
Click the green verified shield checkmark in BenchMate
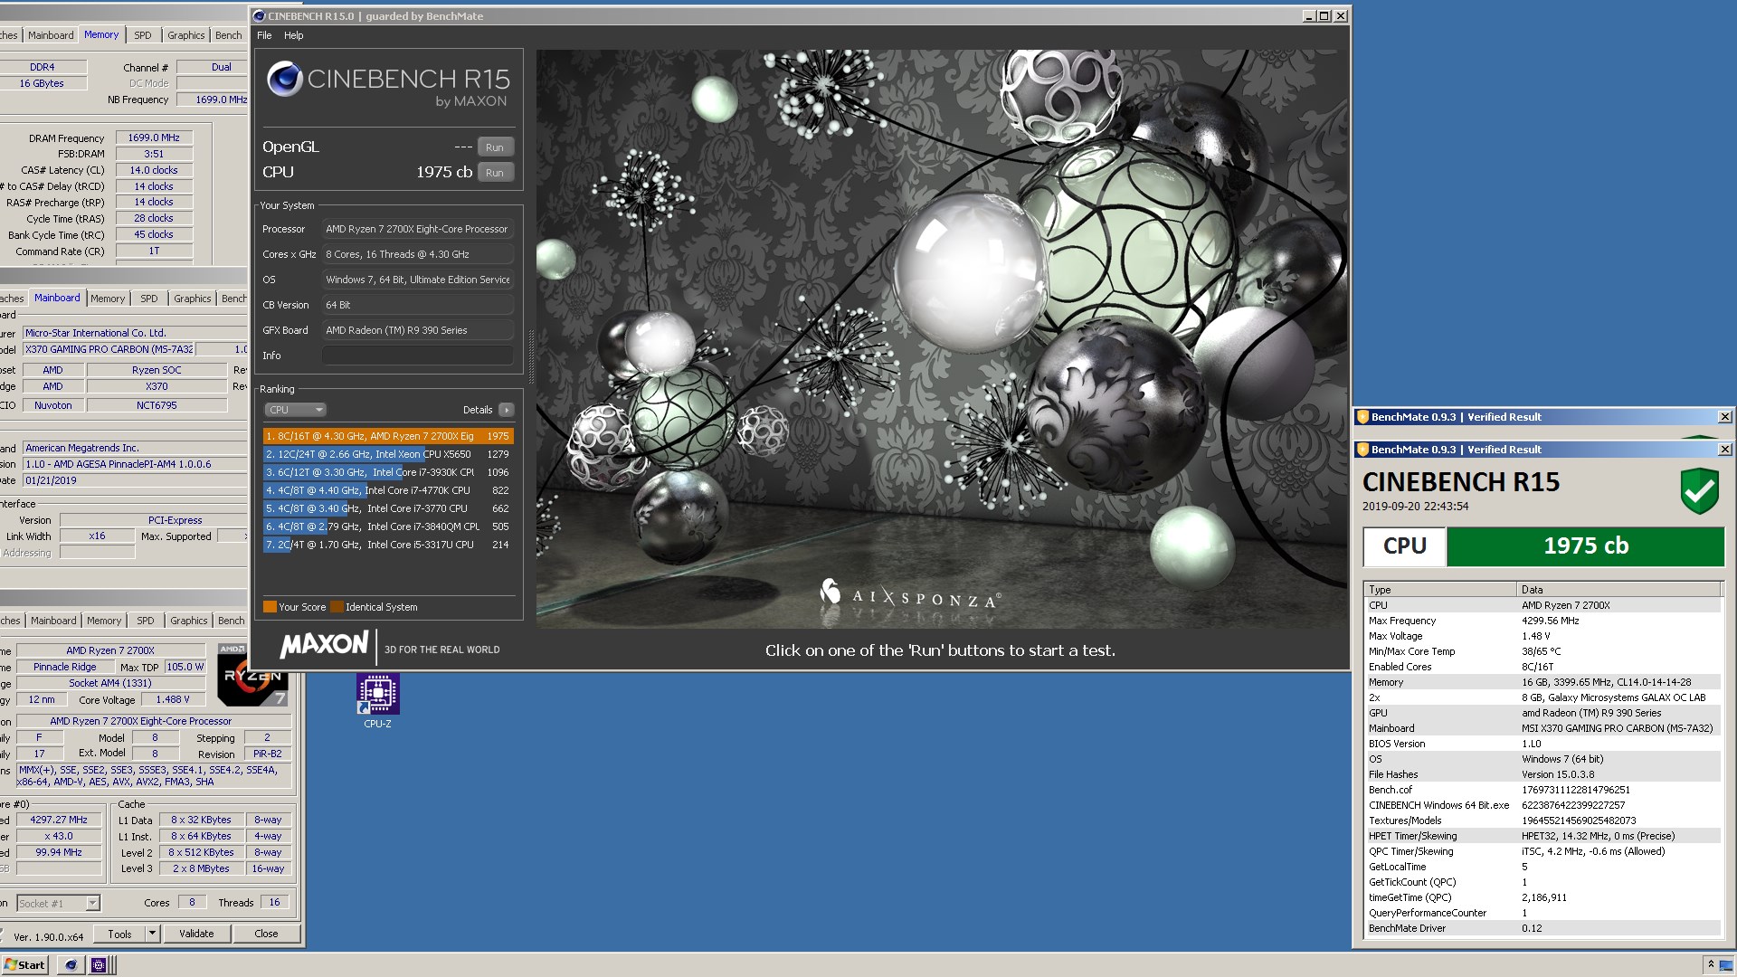(x=1699, y=491)
